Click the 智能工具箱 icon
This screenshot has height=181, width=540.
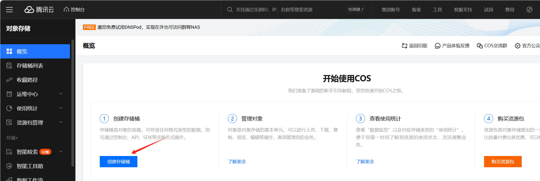[9, 166]
